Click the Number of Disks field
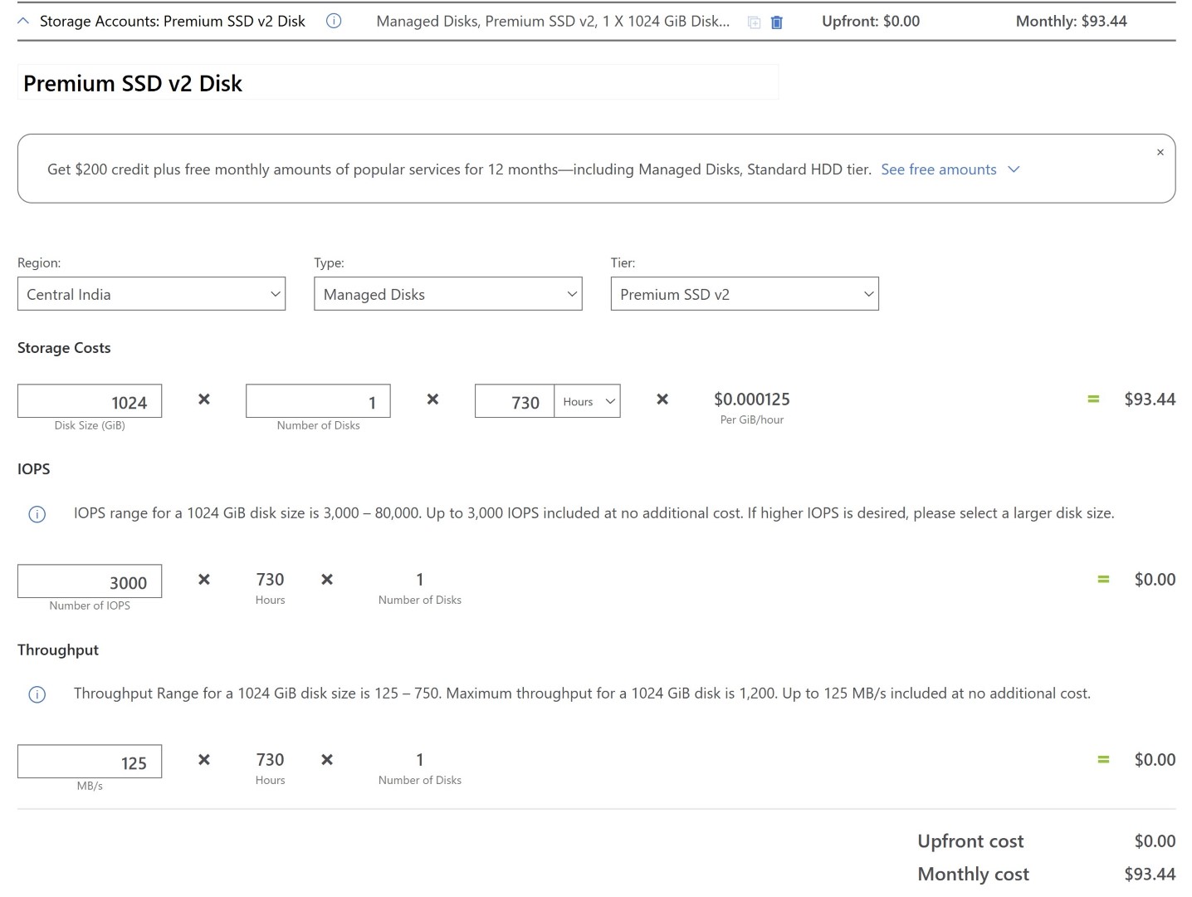The height and width of the screenshot is (897, 1192). pyautogui.click(x=318, y=401)
